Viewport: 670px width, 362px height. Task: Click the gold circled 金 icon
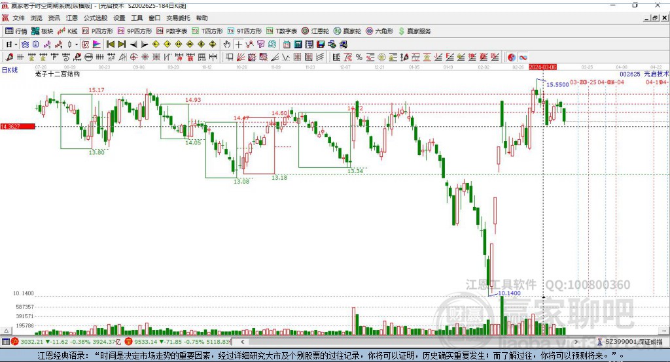381,58
